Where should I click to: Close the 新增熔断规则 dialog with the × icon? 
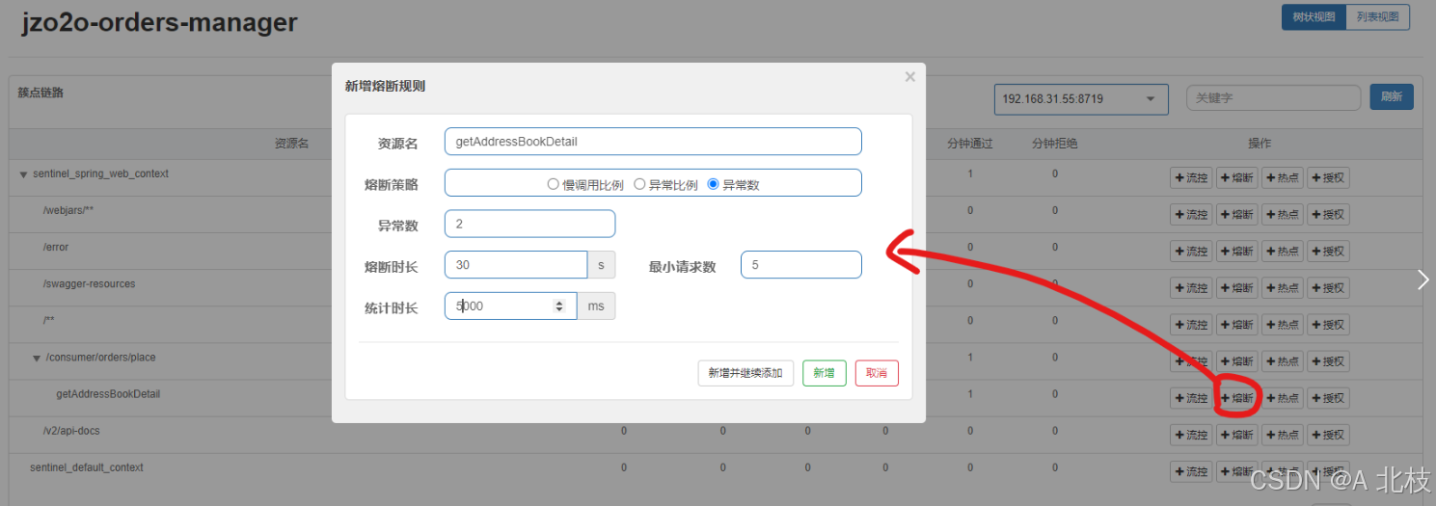click(909, 77)
